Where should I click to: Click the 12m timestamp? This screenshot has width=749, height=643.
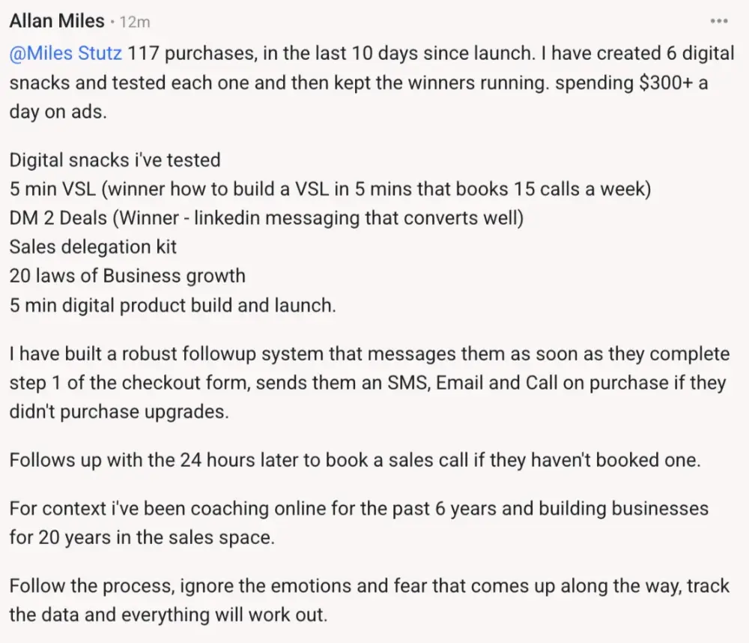(x=135, y=22)
